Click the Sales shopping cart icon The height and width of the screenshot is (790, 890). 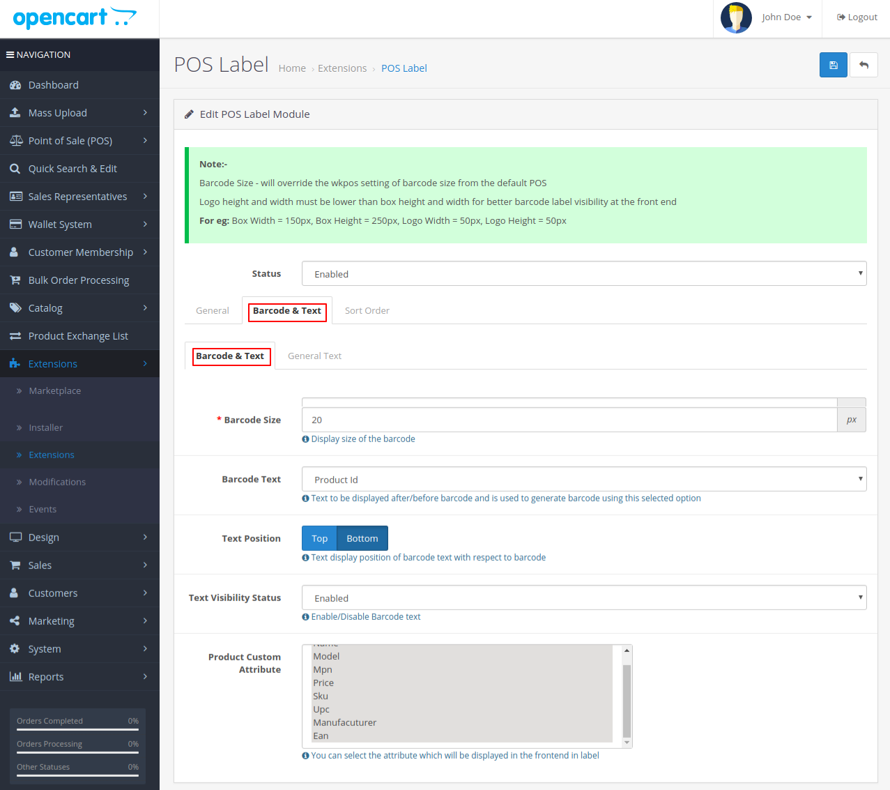15,565
